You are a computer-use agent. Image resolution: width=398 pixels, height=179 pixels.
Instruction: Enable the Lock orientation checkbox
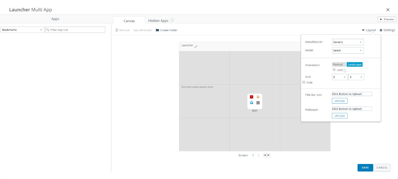[334, 70]
